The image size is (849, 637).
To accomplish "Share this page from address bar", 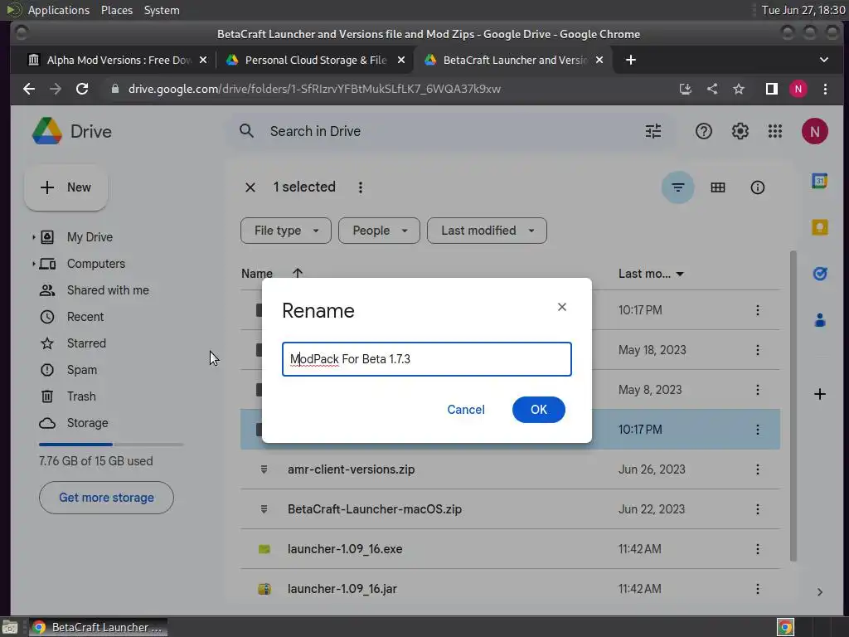I will pyautogui.click(x=712, y=89).
